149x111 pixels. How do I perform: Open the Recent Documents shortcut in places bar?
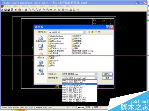pyautogui.click(x=41, y=39)
